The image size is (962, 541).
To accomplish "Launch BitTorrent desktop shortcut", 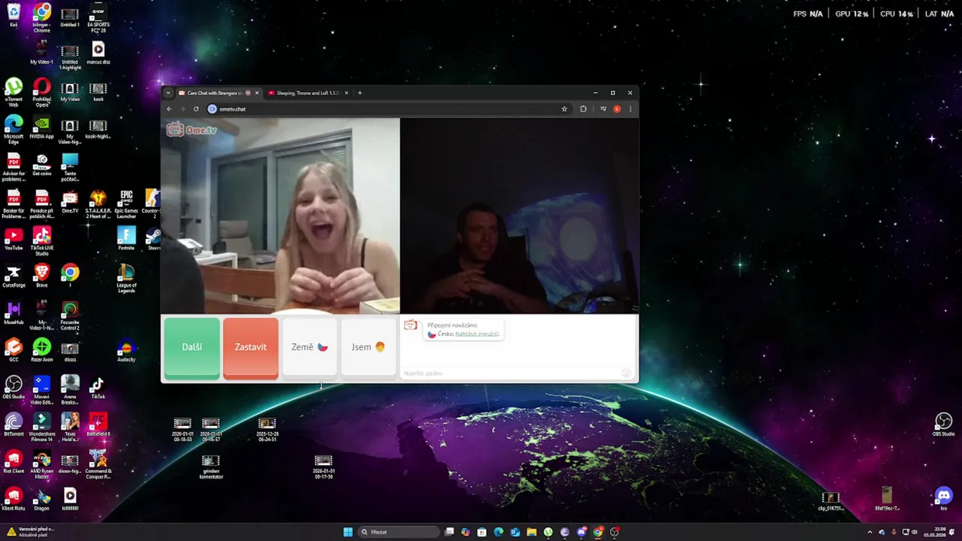I will [14, 424].
